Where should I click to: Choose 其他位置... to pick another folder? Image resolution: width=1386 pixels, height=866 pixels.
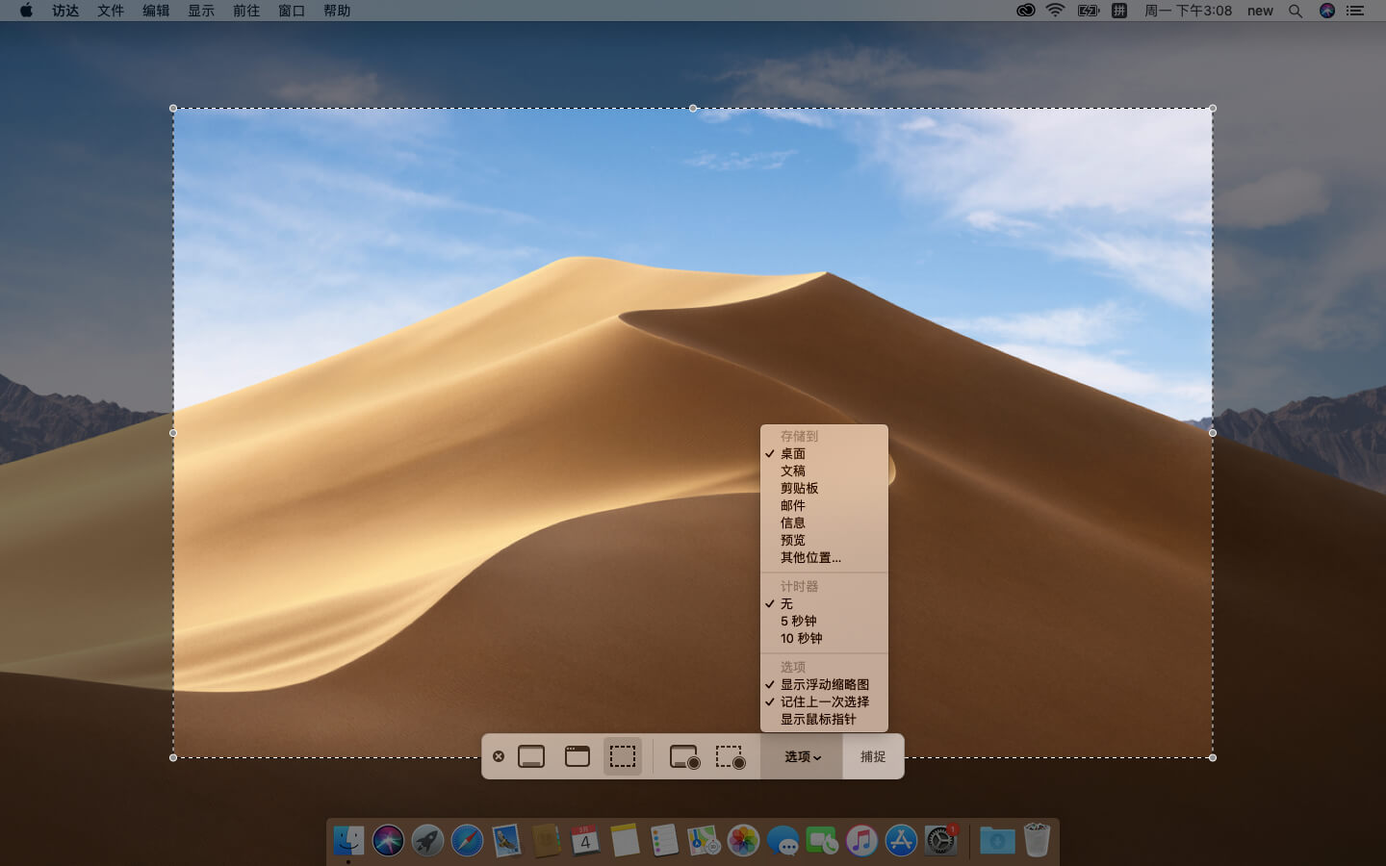(824, 557)
